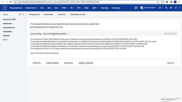
Task: Click ПРИСВОИТЬ ЯРЛЫК button
Action: click(78, 14)
